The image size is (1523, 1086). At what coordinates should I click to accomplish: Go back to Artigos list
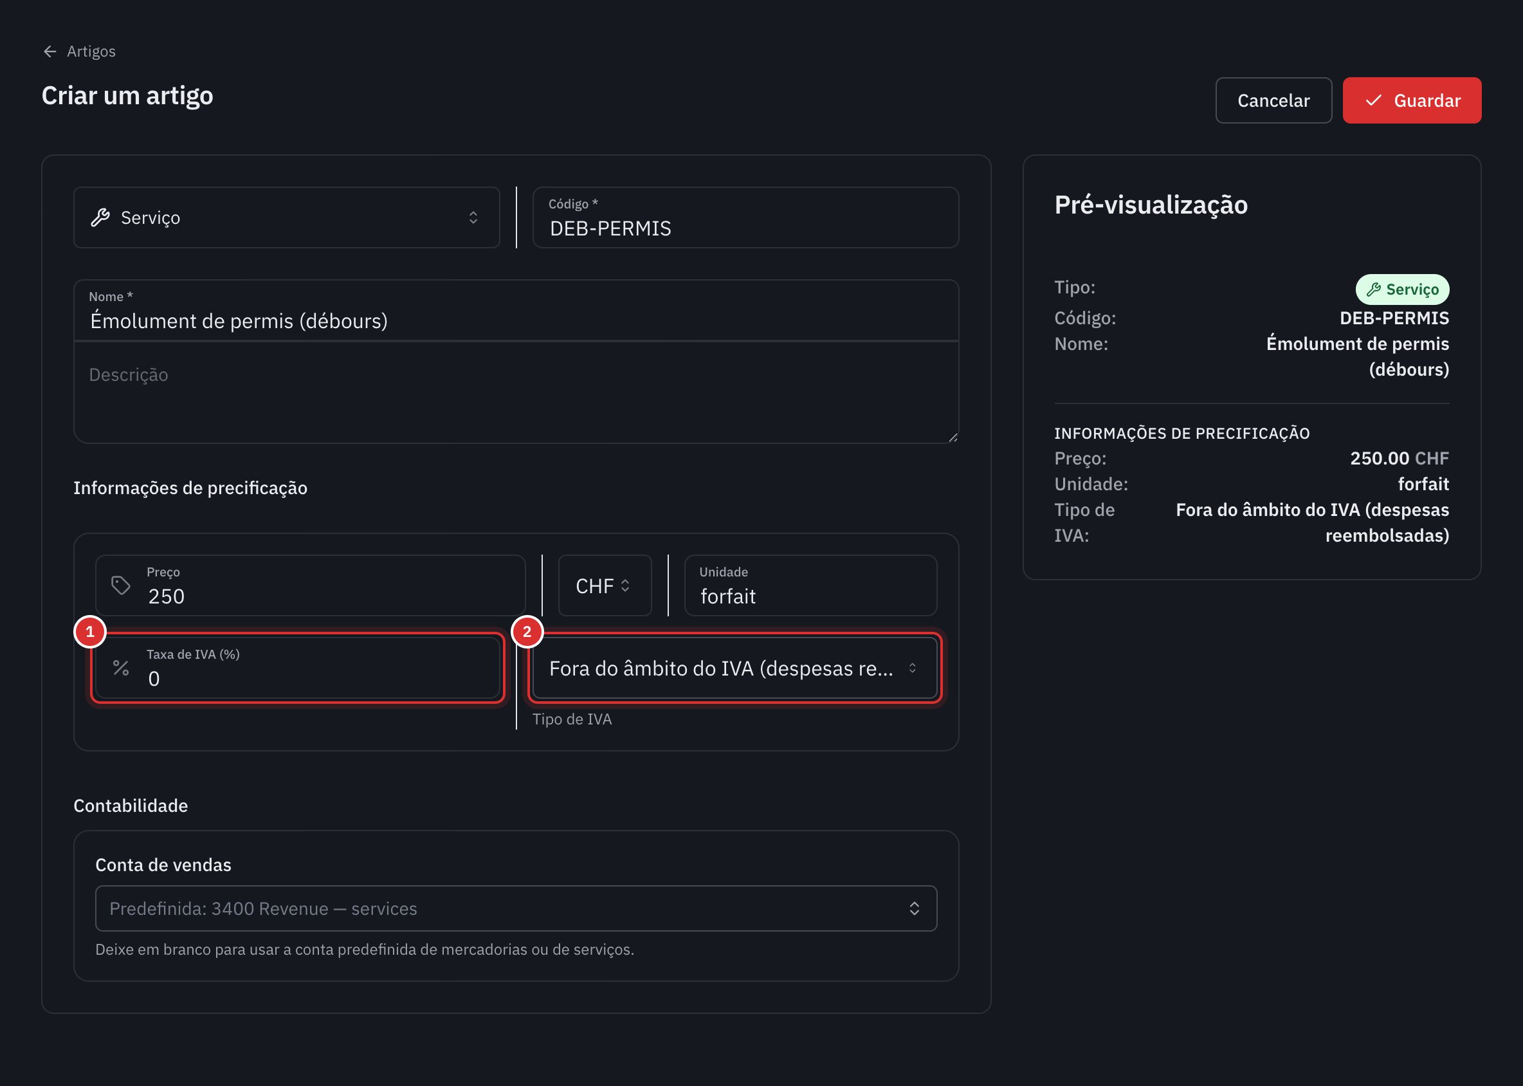(x=79, y=51)
